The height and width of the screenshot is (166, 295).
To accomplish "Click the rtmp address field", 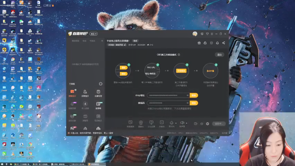I will pyautogui.click(x=168, y=96).
